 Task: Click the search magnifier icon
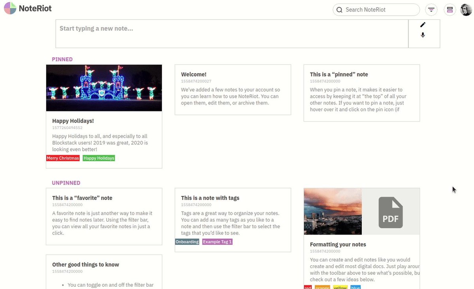click(x=339, y=10)
